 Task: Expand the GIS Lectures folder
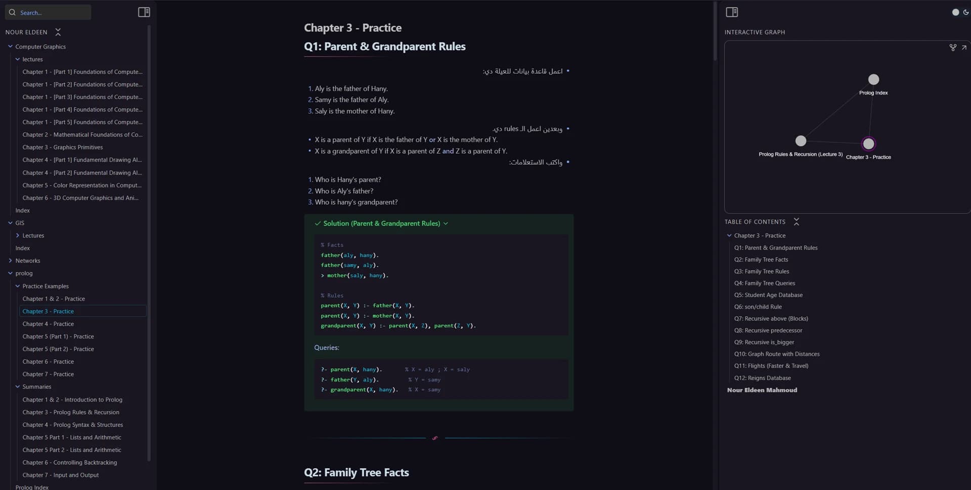[17, 235]
